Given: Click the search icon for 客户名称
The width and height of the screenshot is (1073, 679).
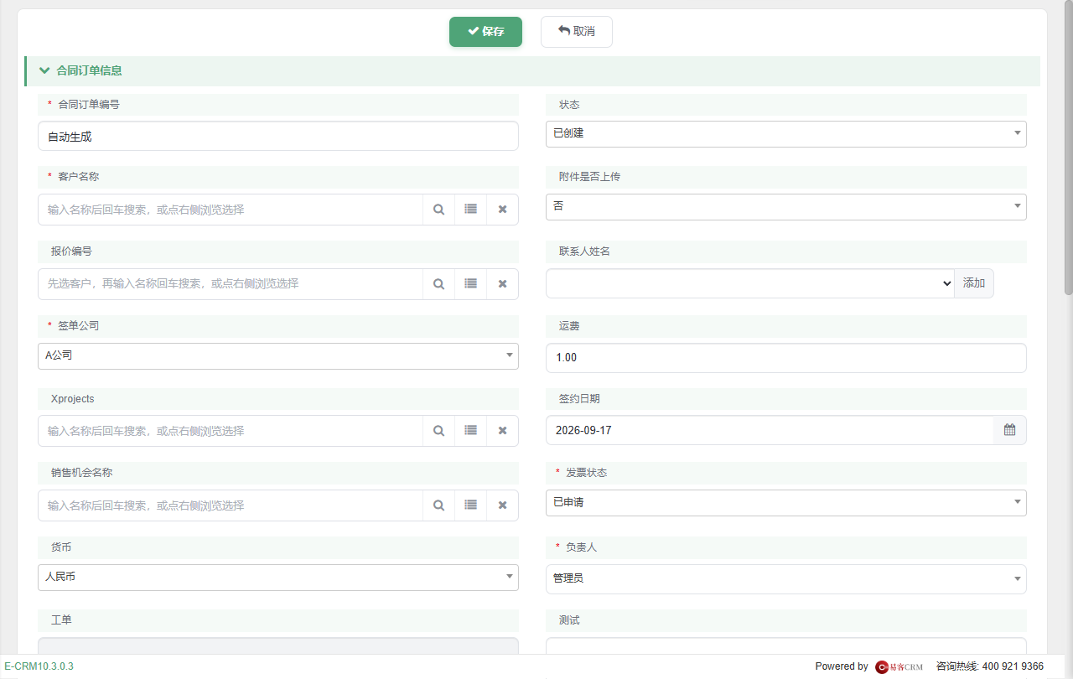Looking at the screenshot, I should (438, 210).
